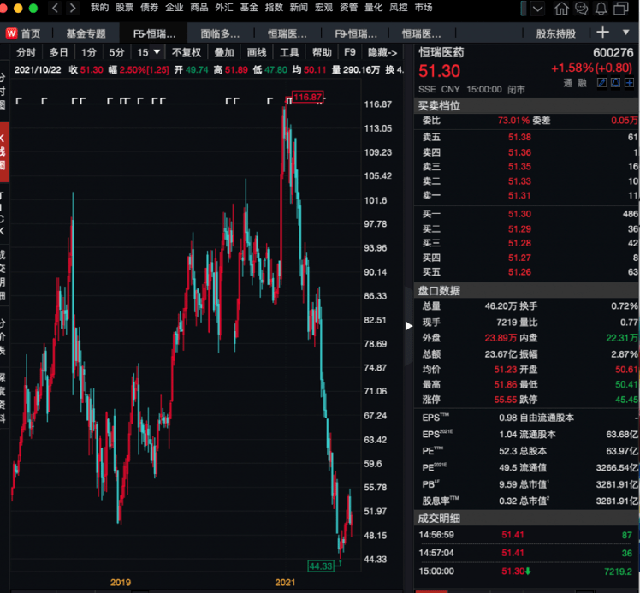Click the 通 connect label

click(x=568, y=83)
